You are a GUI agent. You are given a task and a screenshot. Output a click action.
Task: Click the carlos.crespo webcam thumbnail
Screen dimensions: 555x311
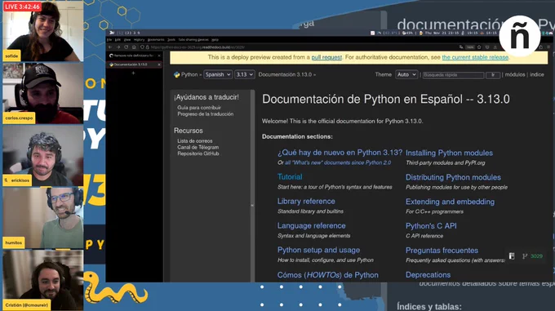(x=43, y=93)
